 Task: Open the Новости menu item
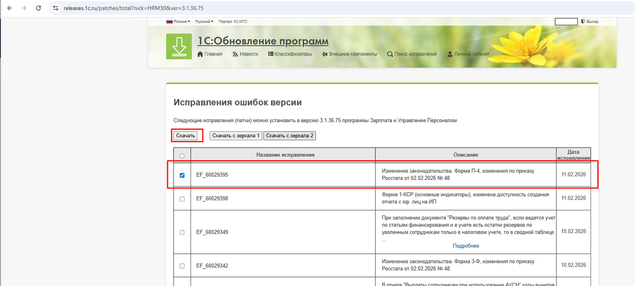click(245, 54)
